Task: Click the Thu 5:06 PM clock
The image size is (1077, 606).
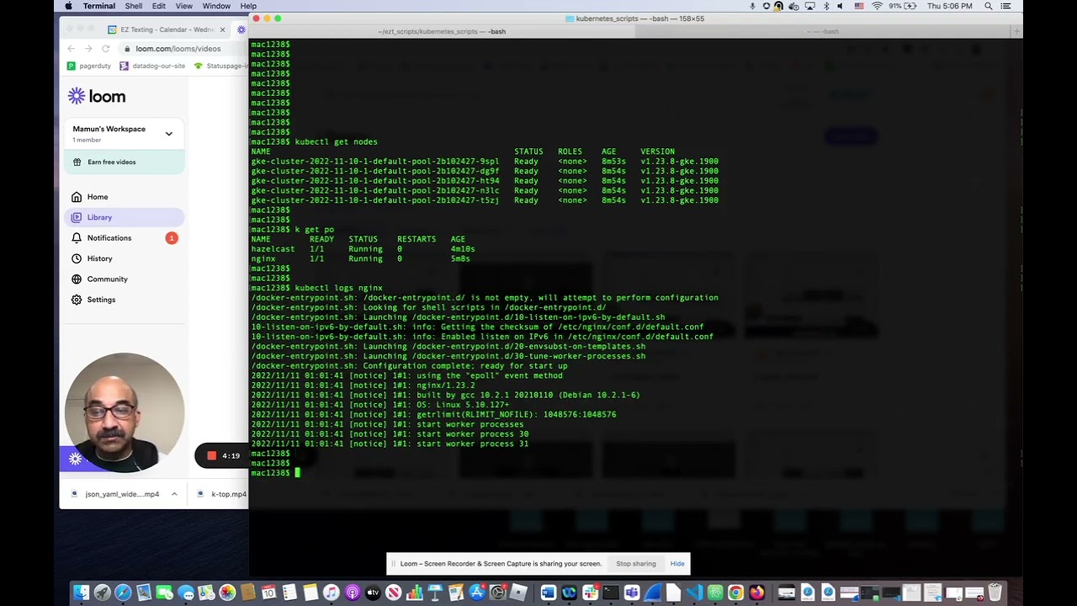Action: coord(950,6)
